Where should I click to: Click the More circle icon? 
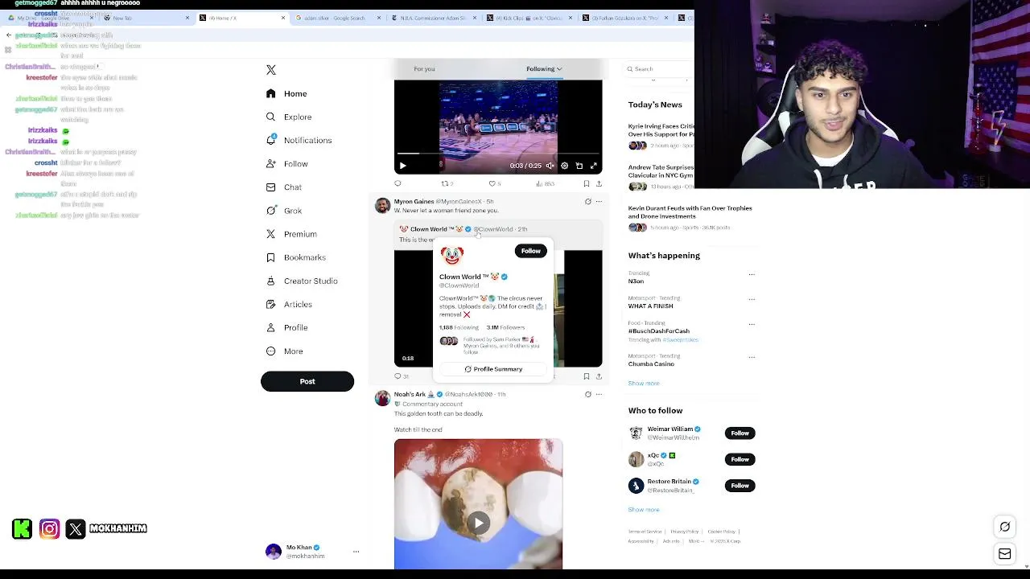click(271, 351)
